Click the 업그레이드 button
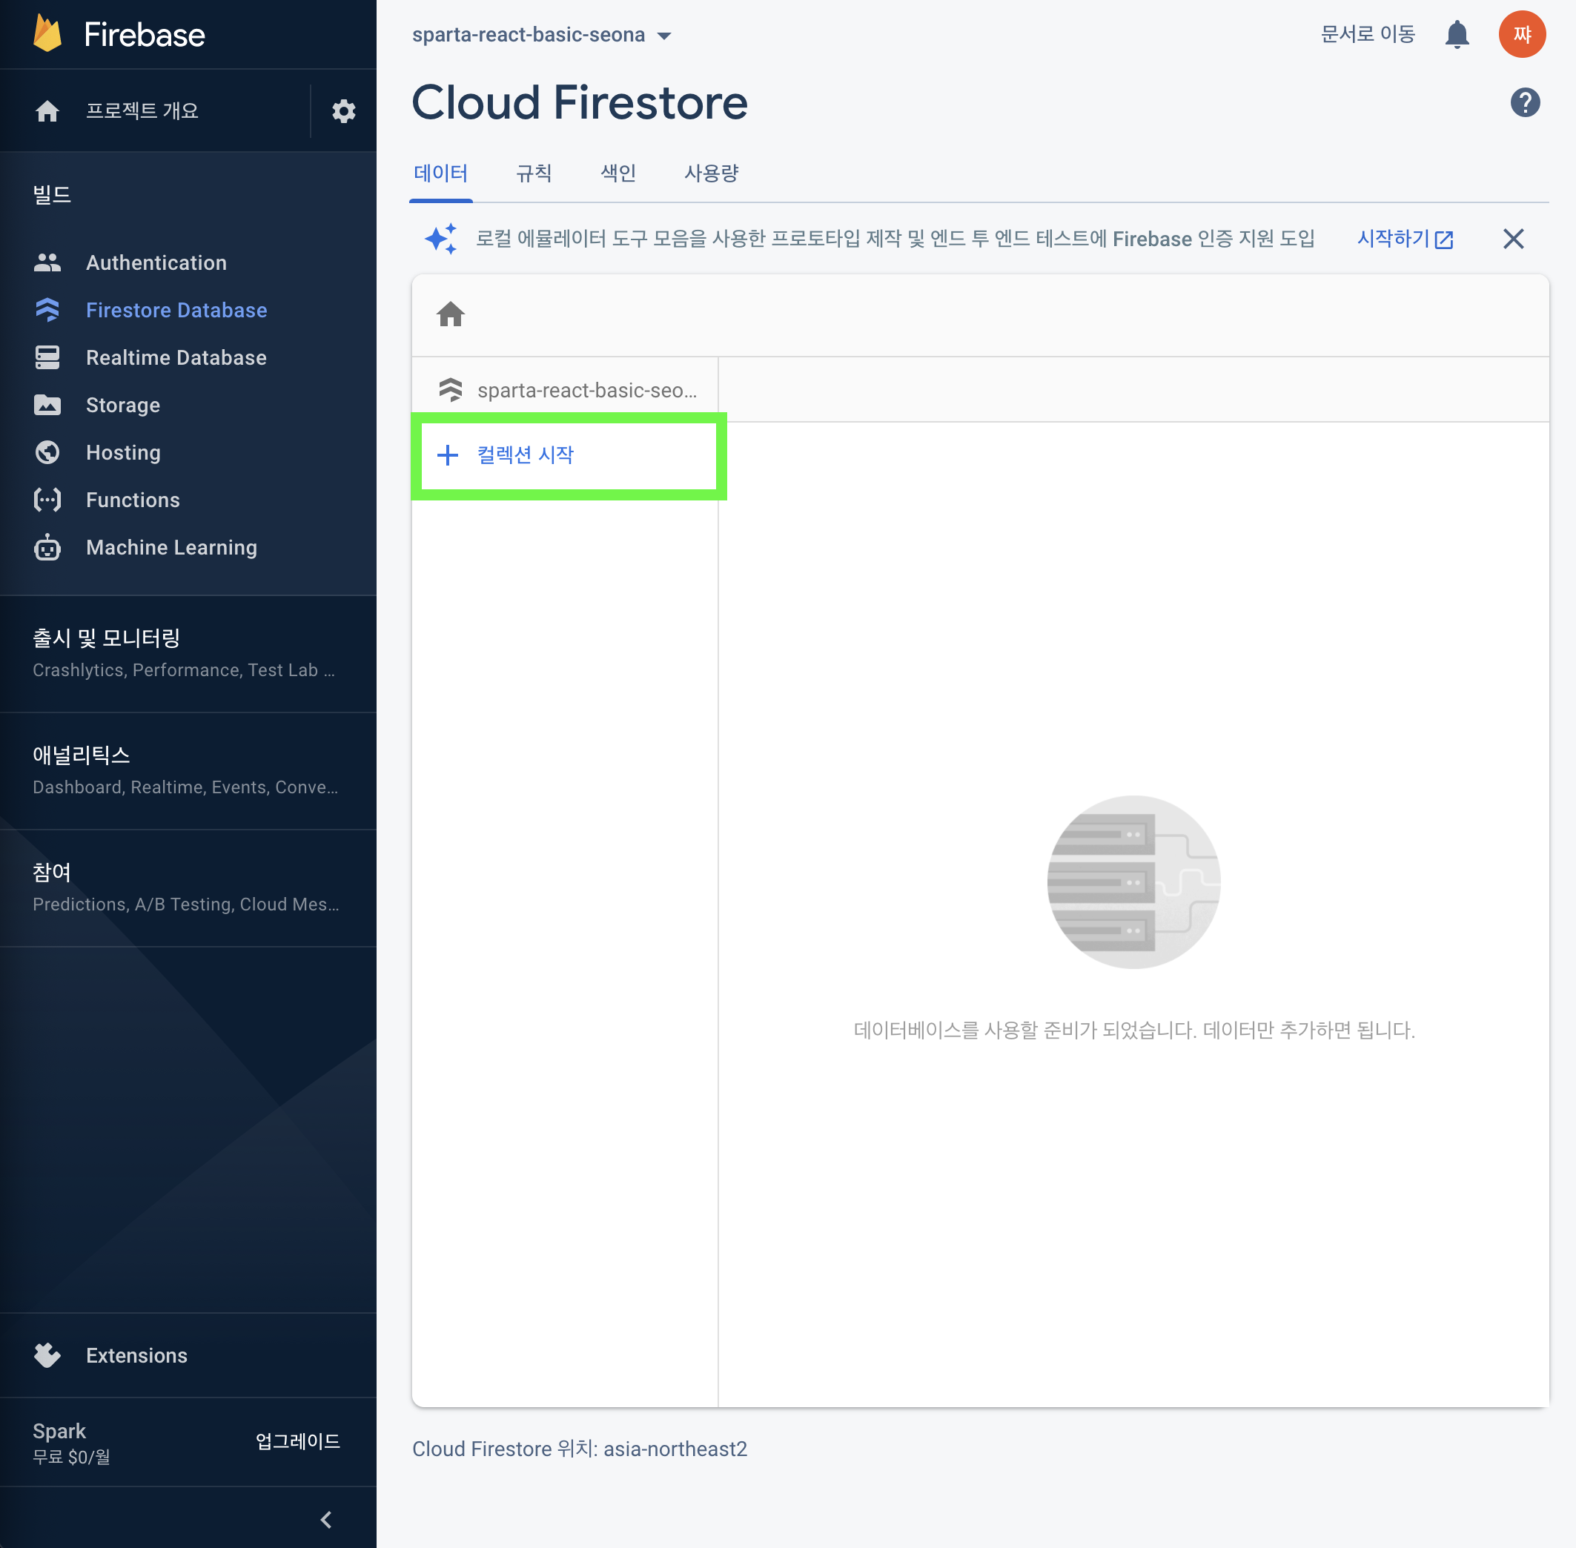Image resolution: width=1576 pixels, height=1548 pixels. click(x=297, y=1441)
